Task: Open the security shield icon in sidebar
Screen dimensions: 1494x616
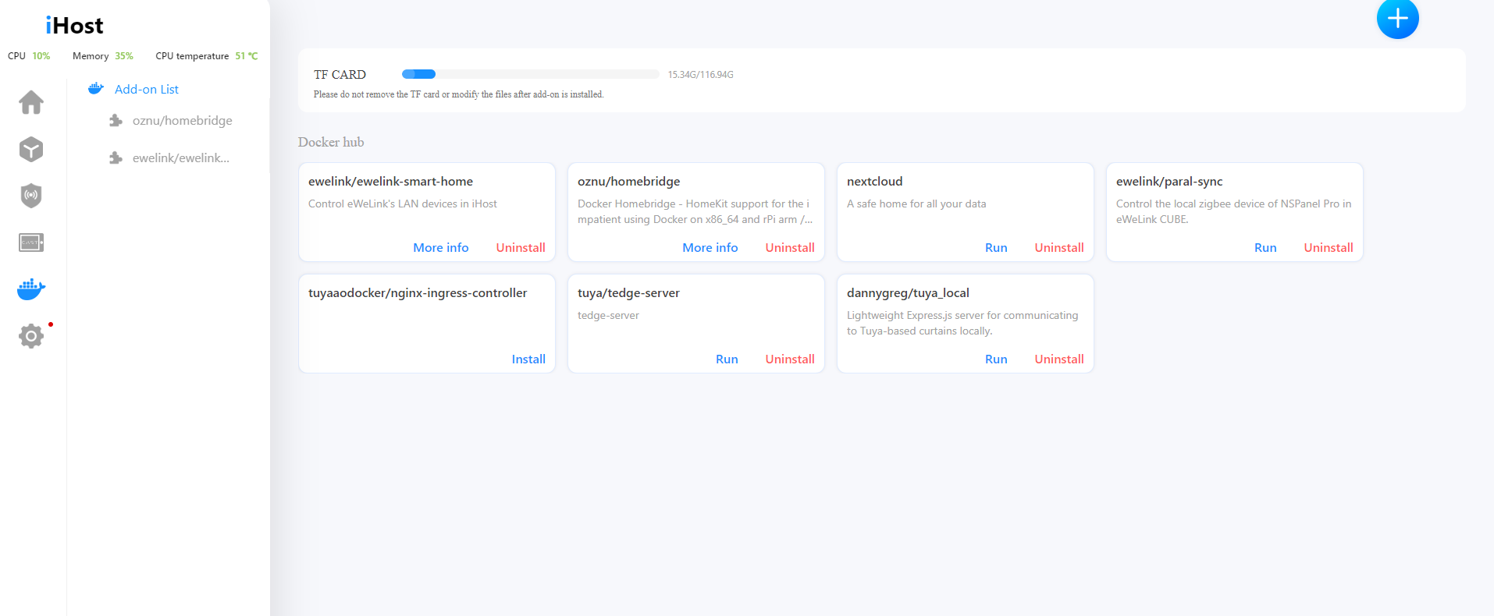Action: pyautogui.click(x=31, y=196)
